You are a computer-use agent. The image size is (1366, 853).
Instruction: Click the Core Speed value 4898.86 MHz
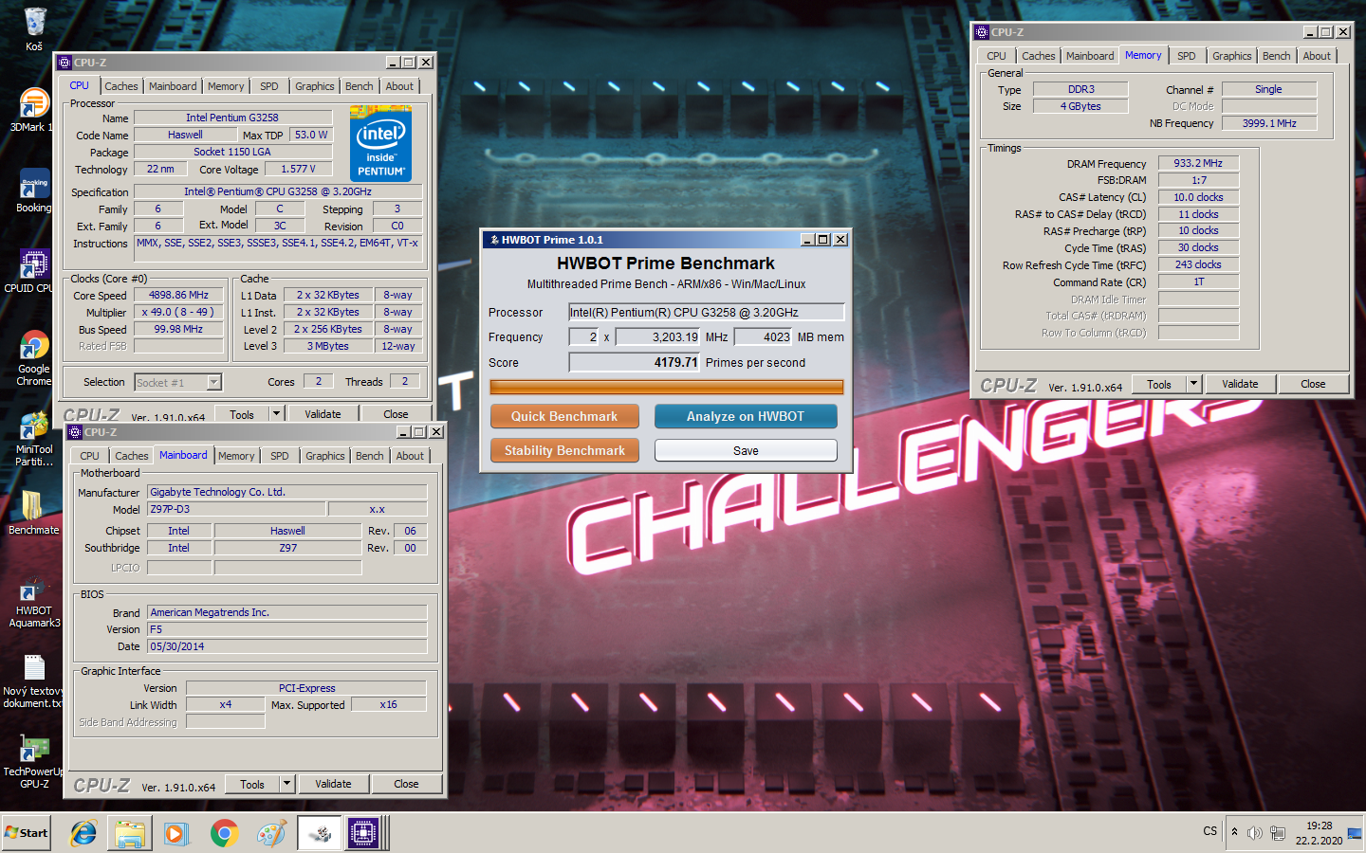click(178, 295)
